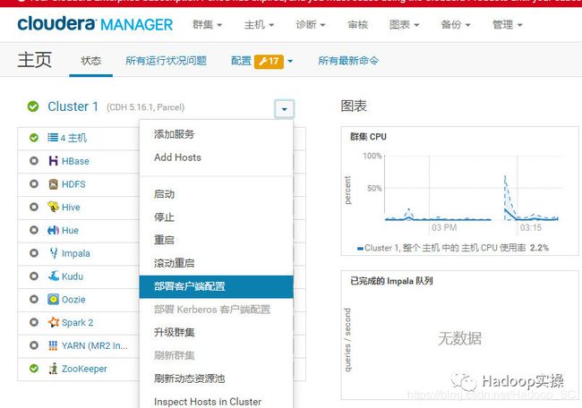Open the 主机 top menu
This screenshot has width=582, height=408.
click(259, 24)
